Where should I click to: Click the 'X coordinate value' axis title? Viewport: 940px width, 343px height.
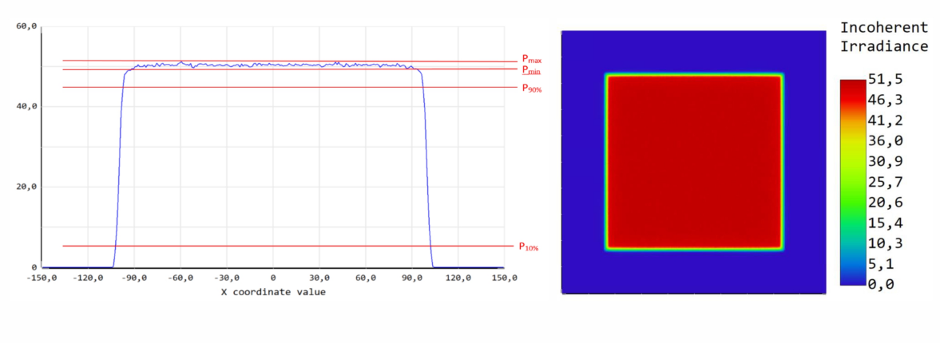coord(273,292)
